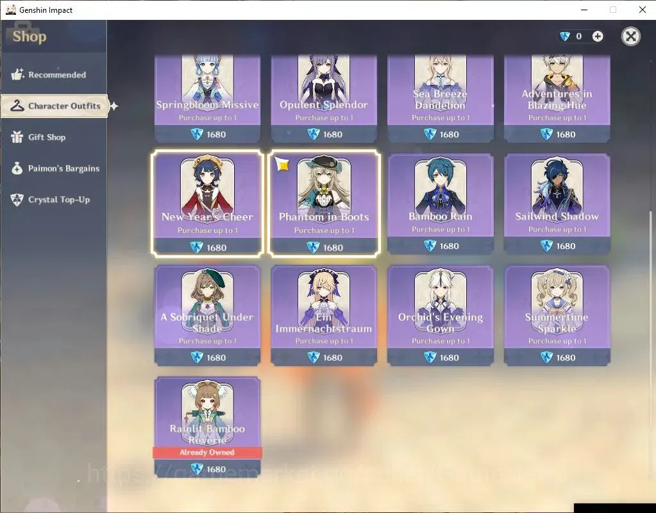Close the shop with the round X button
656x513 pixels.
[x=630, y=37]
